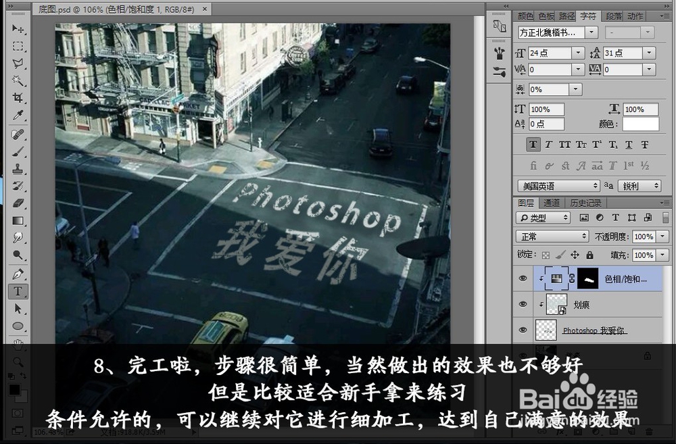Toggle Faux Italic text style
This screenshot has width=676, height=444.
[548, 145]
